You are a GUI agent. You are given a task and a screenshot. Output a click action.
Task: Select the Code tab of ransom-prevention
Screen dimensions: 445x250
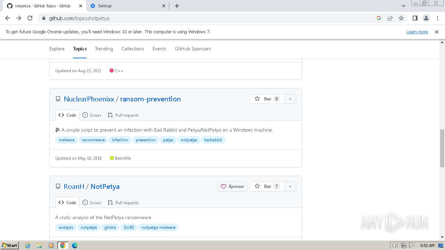coord(67,115)
